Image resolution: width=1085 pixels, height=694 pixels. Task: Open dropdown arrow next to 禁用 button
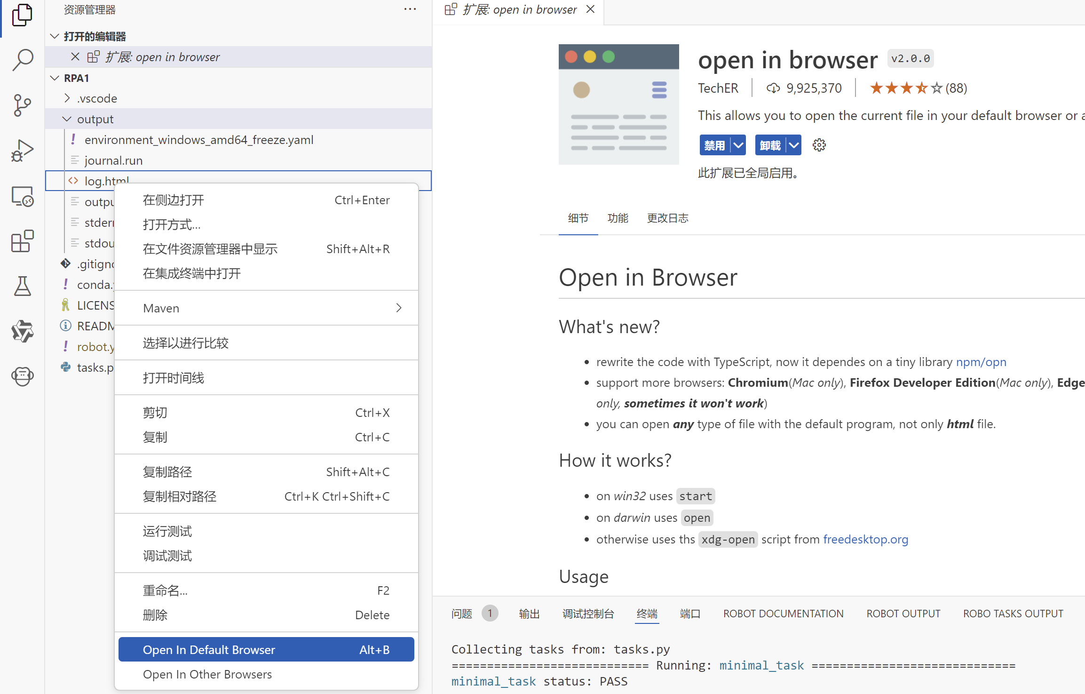[738, 145]
